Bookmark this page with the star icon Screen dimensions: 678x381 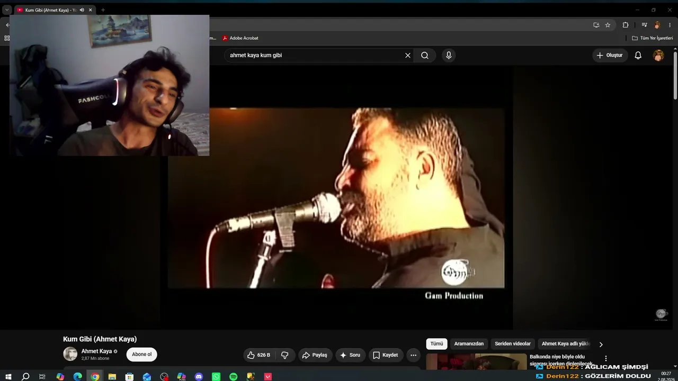point(608,25)
